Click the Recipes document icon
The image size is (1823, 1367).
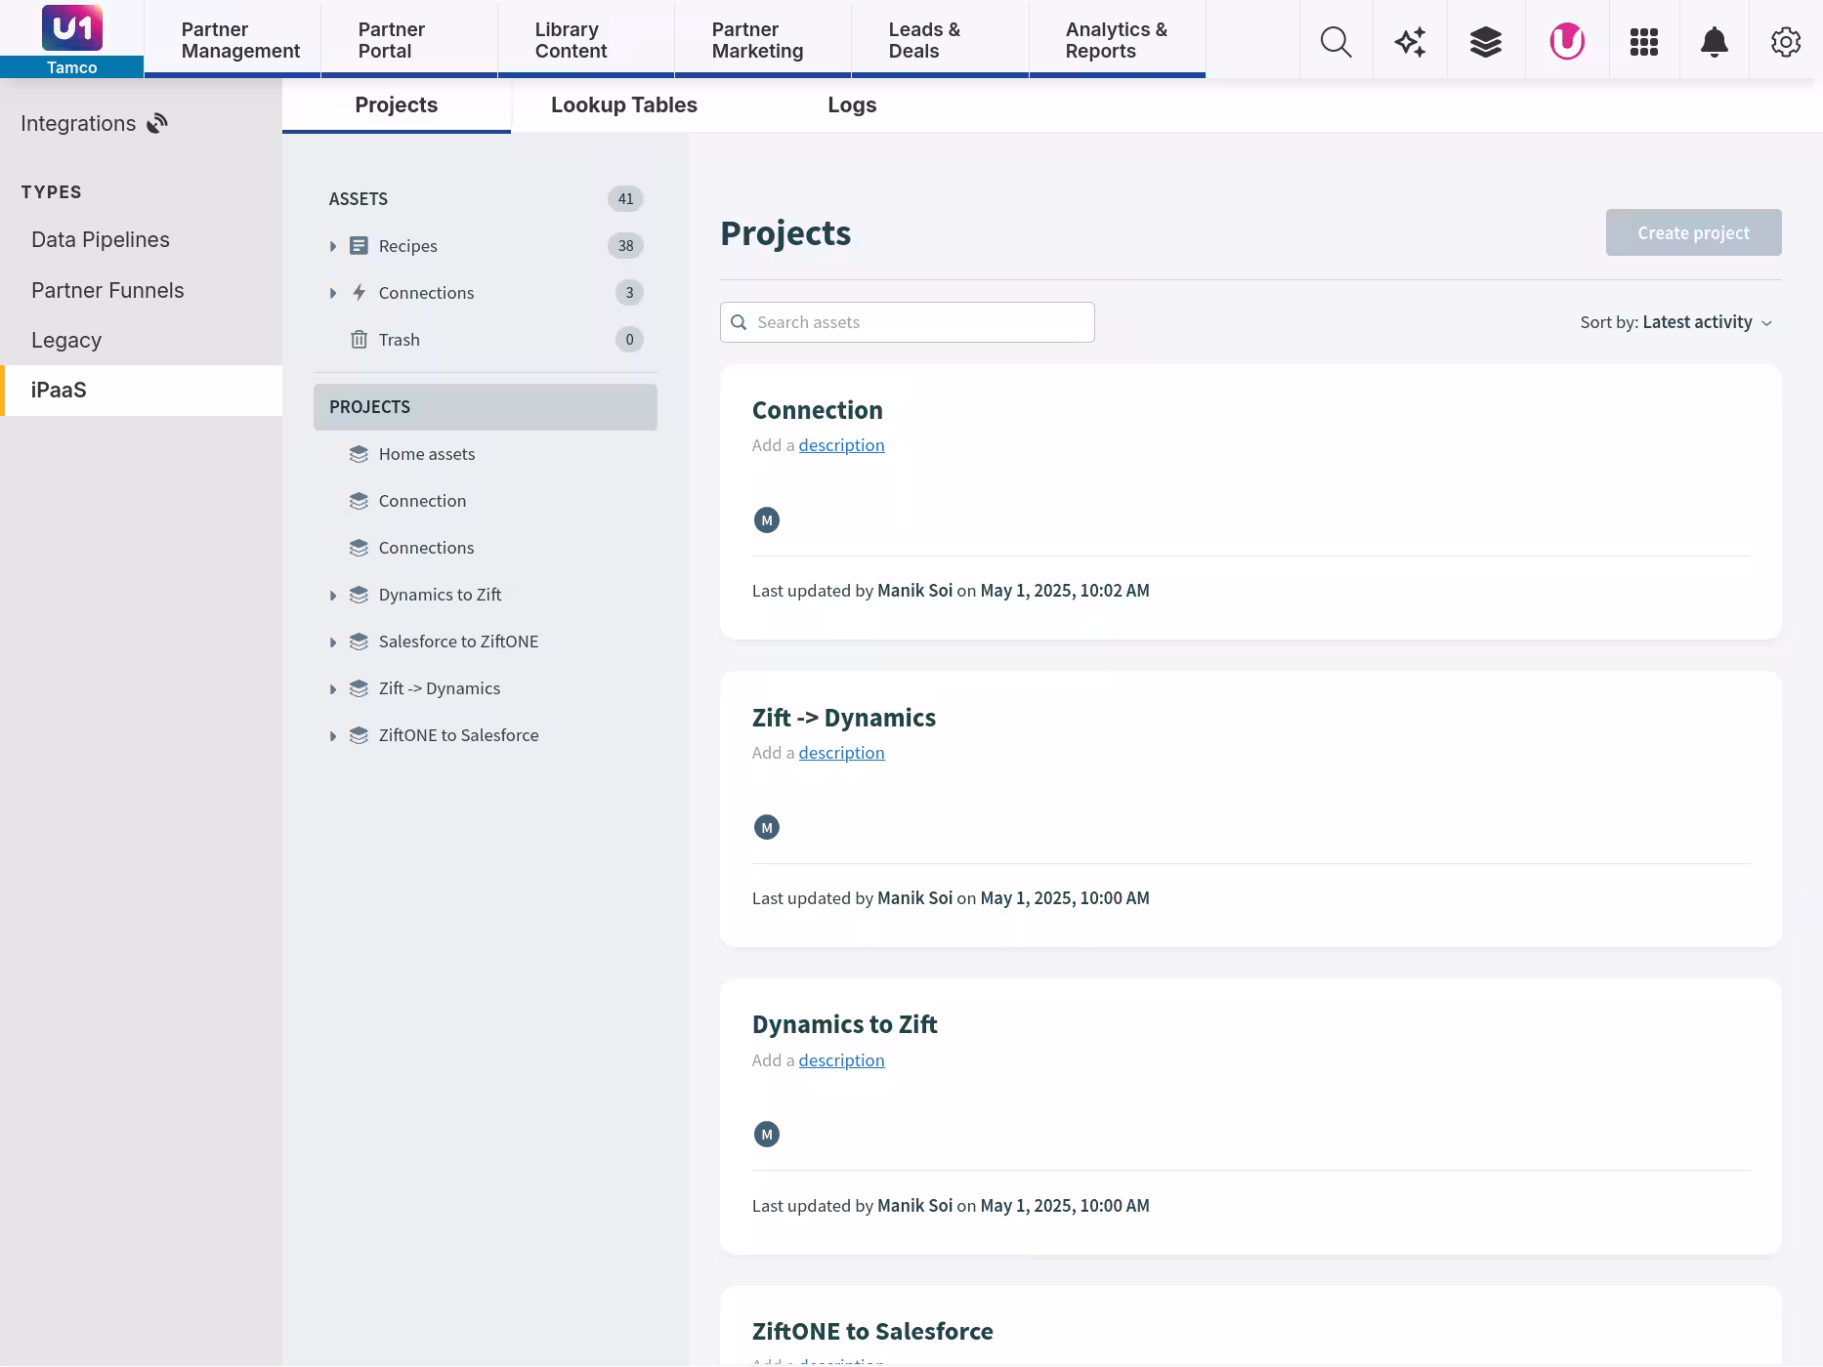(359, 245)
